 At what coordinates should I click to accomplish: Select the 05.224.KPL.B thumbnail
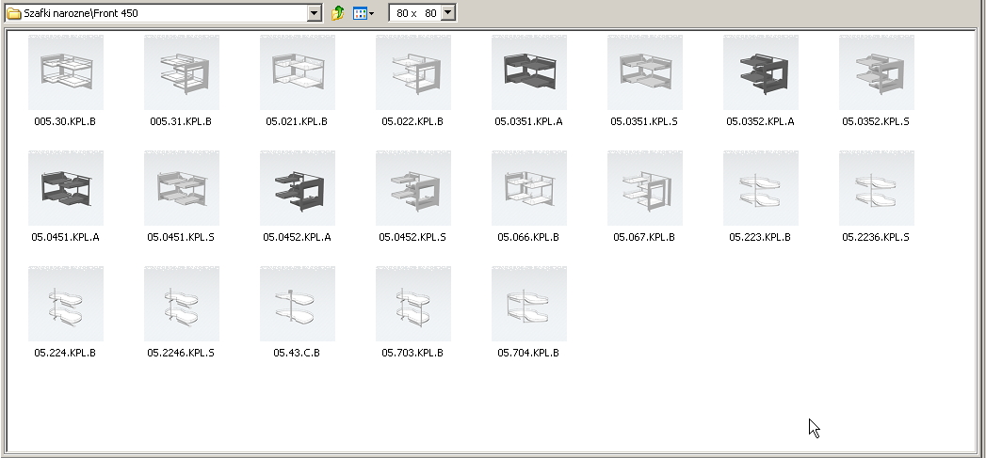(x=65, y=304)
